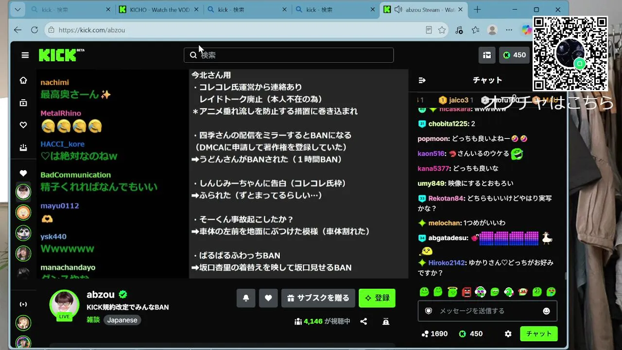Open the chat identity shield icon
The image size is (622, 350).
(x=429, y=311)
